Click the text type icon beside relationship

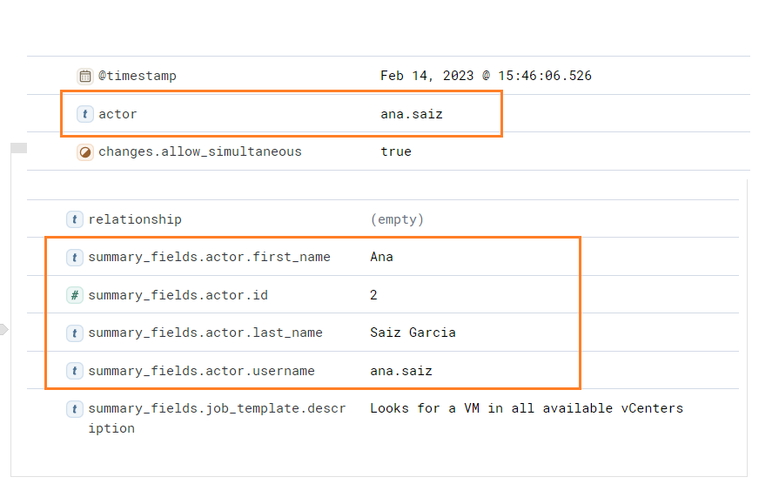point(75,219)
